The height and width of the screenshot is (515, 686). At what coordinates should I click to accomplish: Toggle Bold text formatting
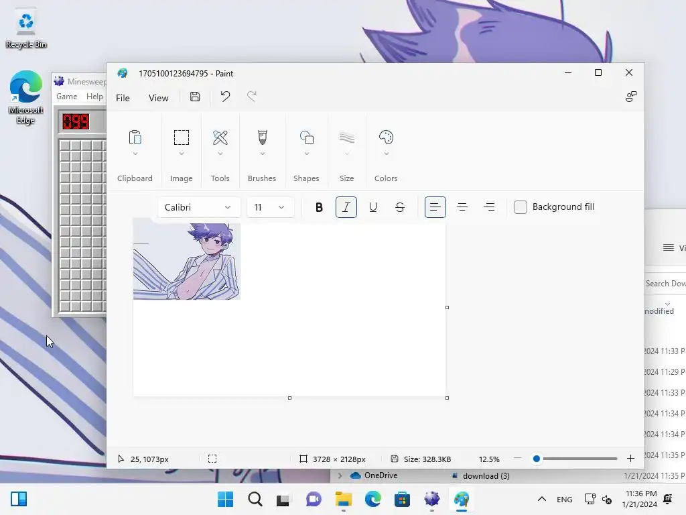[x=319, y=207]
